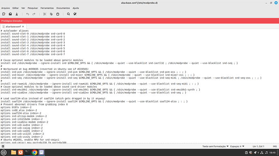Open Firefox from the taskbar
This screenshot has width=279, height=156.
point(21,152)
